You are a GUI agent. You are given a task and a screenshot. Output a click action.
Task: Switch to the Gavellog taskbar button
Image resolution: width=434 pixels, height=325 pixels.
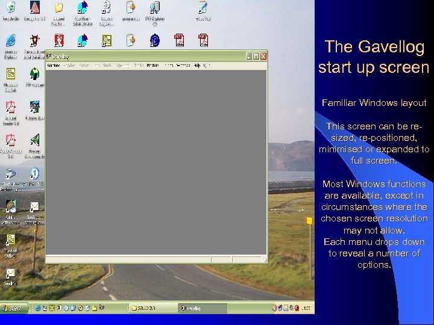coord(203,308)
